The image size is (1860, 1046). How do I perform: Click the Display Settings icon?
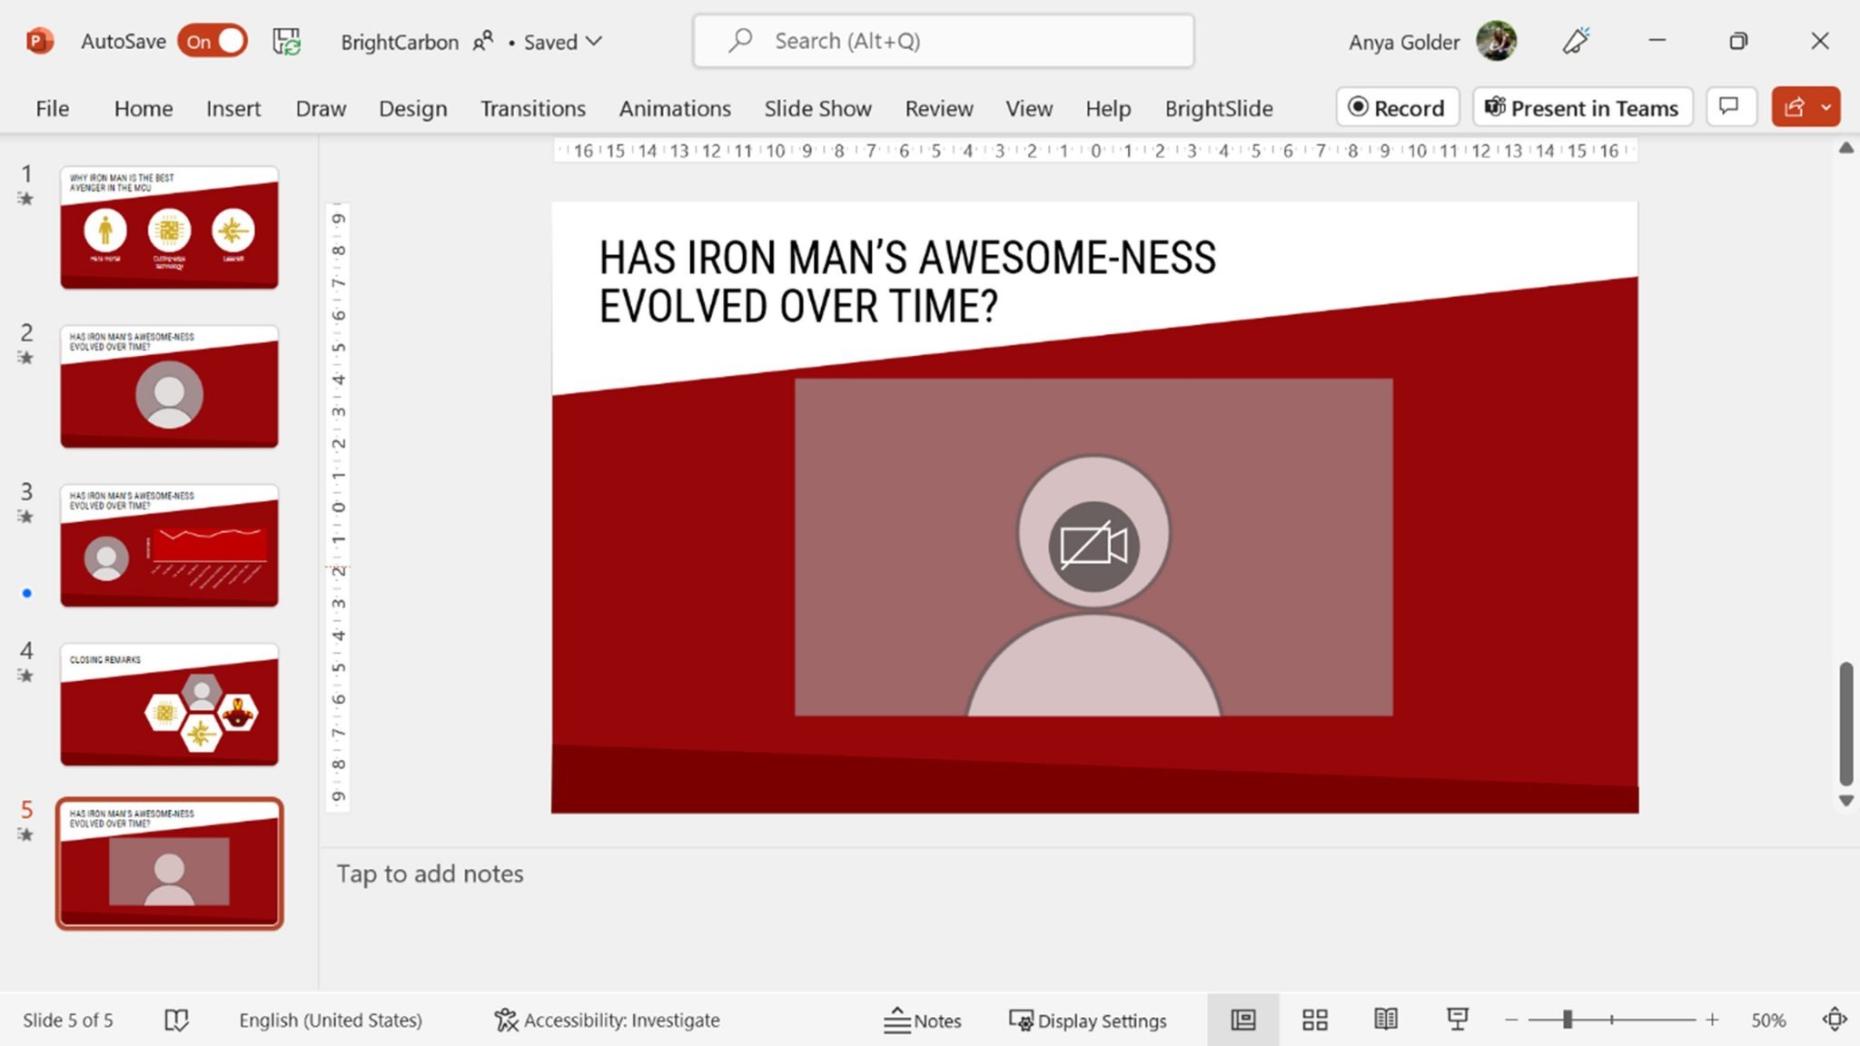(x=1089, y=1020)
